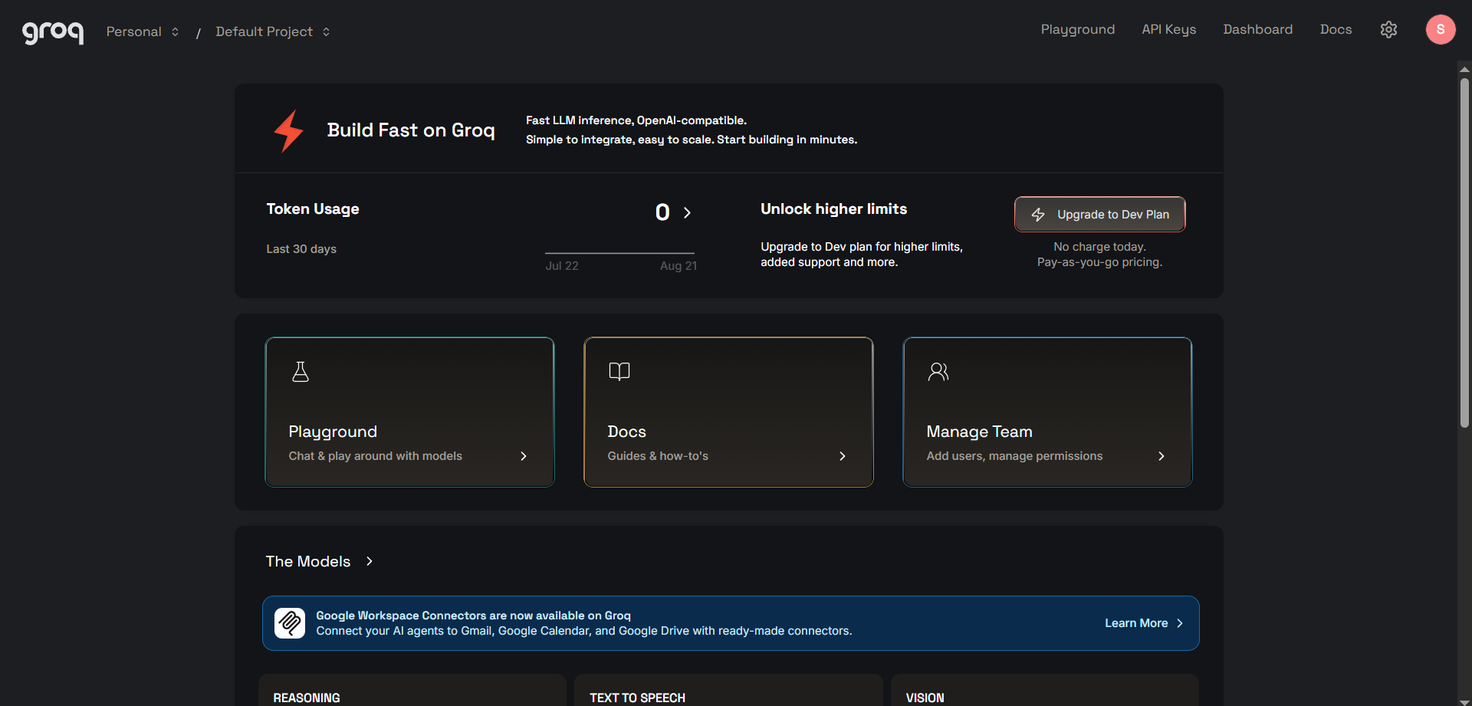Open the settings gear icon
1472x706 pixels.
[x=1388, y=30]
